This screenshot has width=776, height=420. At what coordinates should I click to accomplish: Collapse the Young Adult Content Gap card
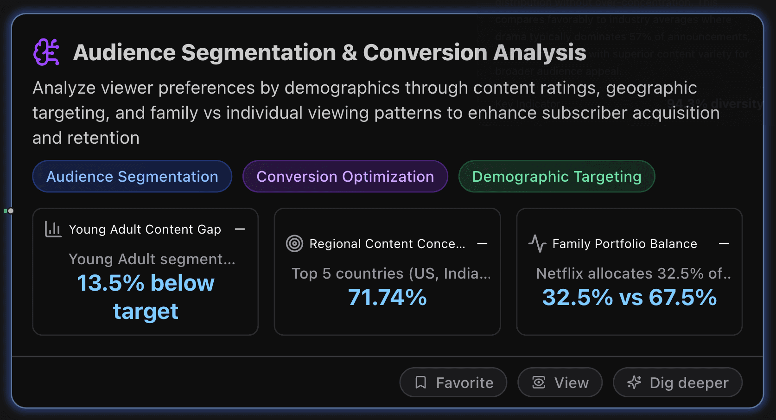pyautogui.click(x=241, y=229)
